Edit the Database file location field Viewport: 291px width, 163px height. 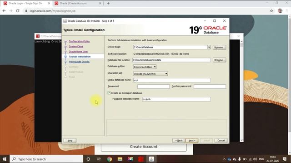click(171, 60)
